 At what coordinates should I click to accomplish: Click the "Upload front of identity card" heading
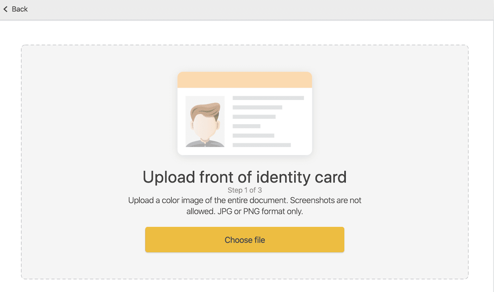click(x=245, y=177)
